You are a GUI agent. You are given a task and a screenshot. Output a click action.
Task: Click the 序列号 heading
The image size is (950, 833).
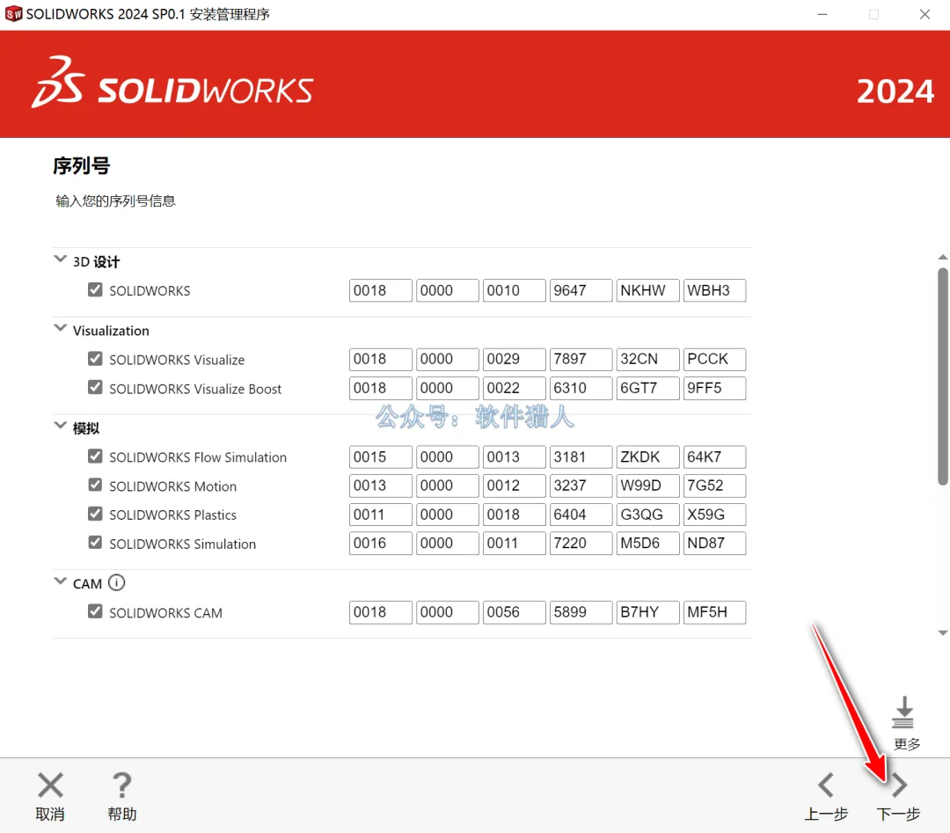click(81, 166)
